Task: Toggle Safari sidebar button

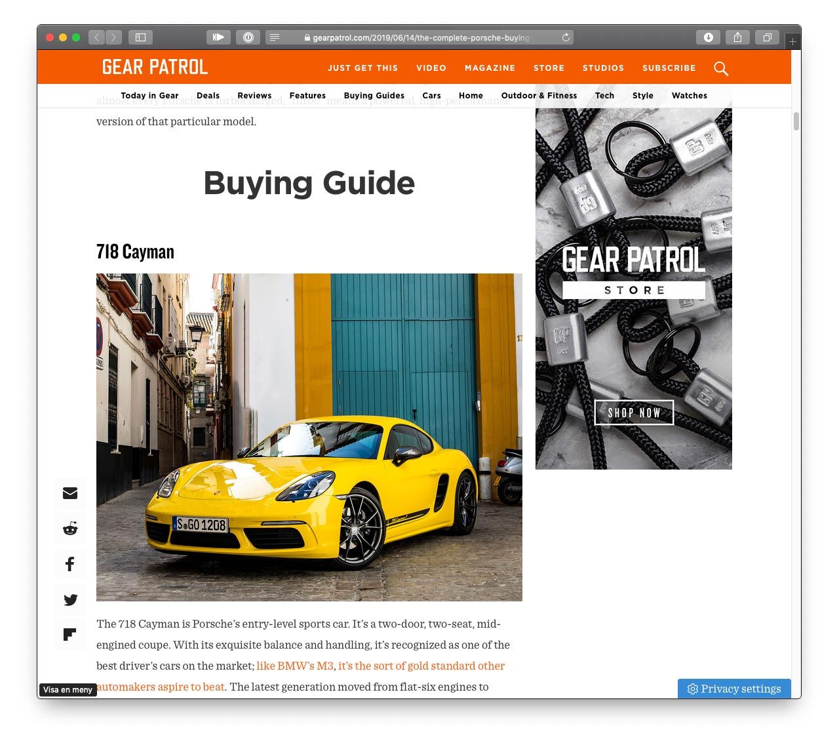Action: point(140,37)
